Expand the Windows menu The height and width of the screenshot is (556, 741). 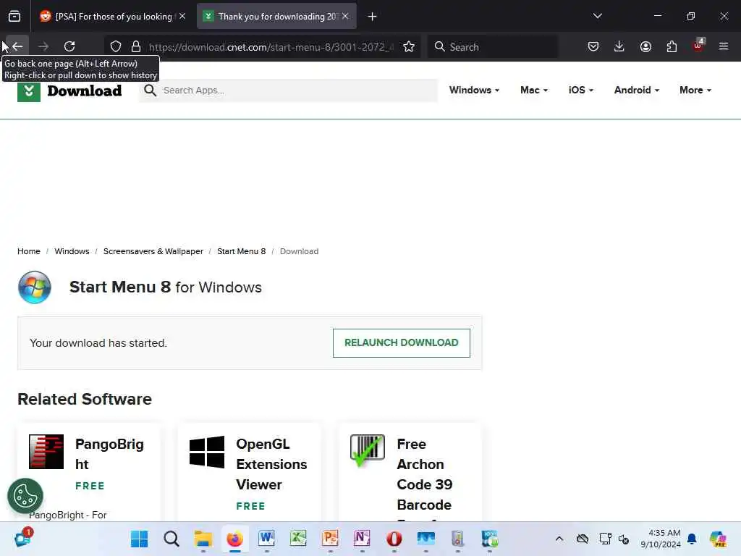[474, 90]
